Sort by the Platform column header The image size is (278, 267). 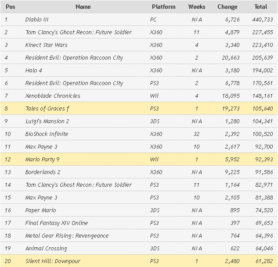pyautogui.click(x=163, y=7)
